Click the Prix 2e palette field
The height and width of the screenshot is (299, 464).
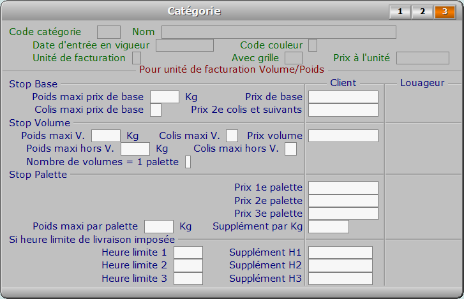tap(343, 201)
